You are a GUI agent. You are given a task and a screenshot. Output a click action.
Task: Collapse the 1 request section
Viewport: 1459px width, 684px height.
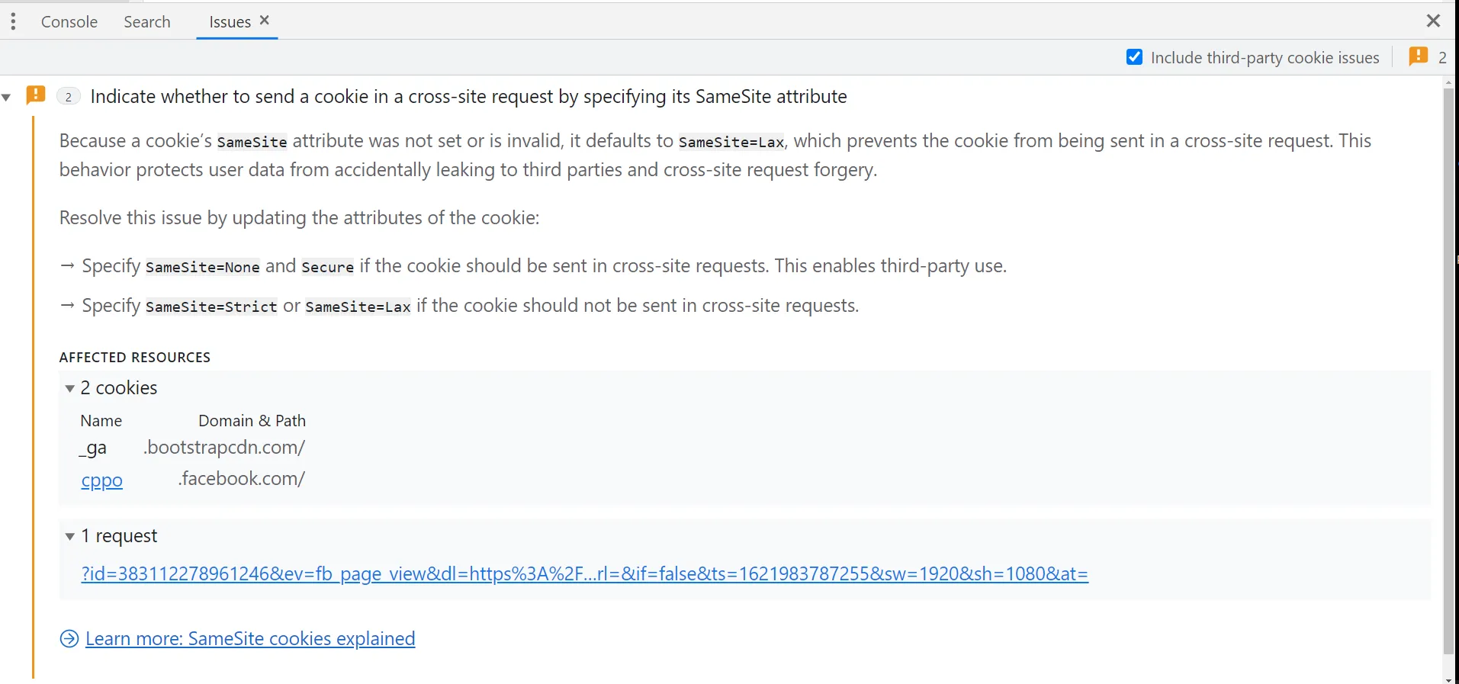(70, 537)
